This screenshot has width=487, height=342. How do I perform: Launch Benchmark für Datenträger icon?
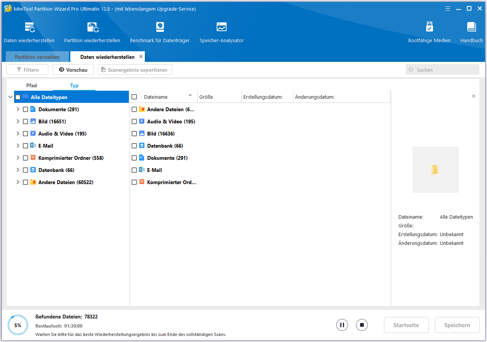(160, 27)
